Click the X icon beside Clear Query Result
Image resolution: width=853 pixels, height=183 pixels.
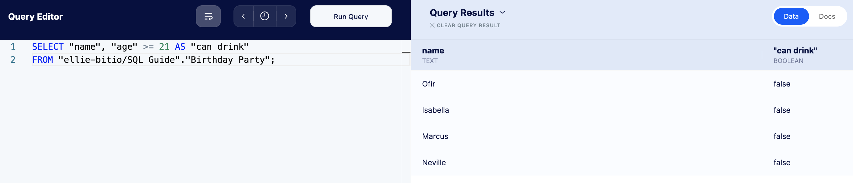(x=432, y=25)
